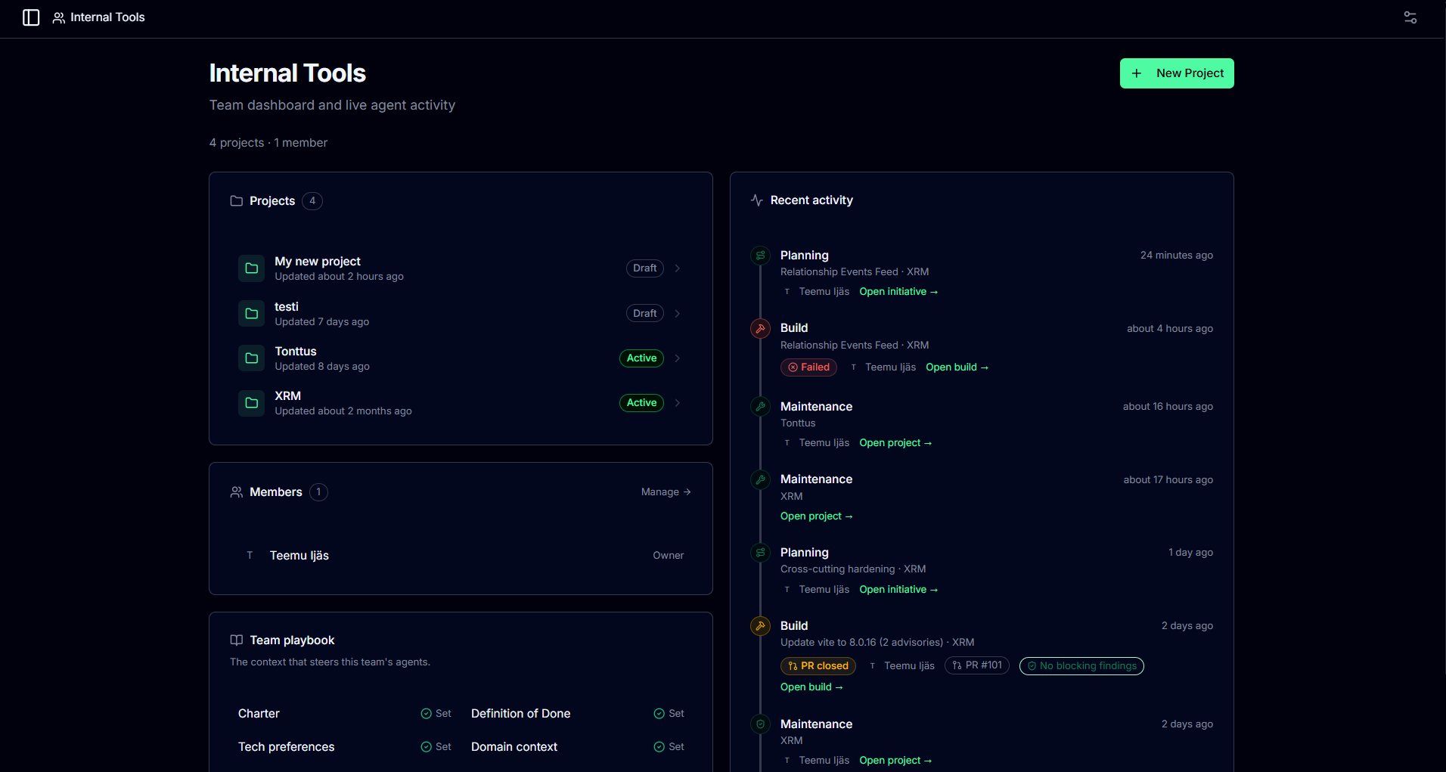This screenshot has width=1446, height=772.
Task: Click the Internal Tools breadcrumb title
Action: coord(107,17)
